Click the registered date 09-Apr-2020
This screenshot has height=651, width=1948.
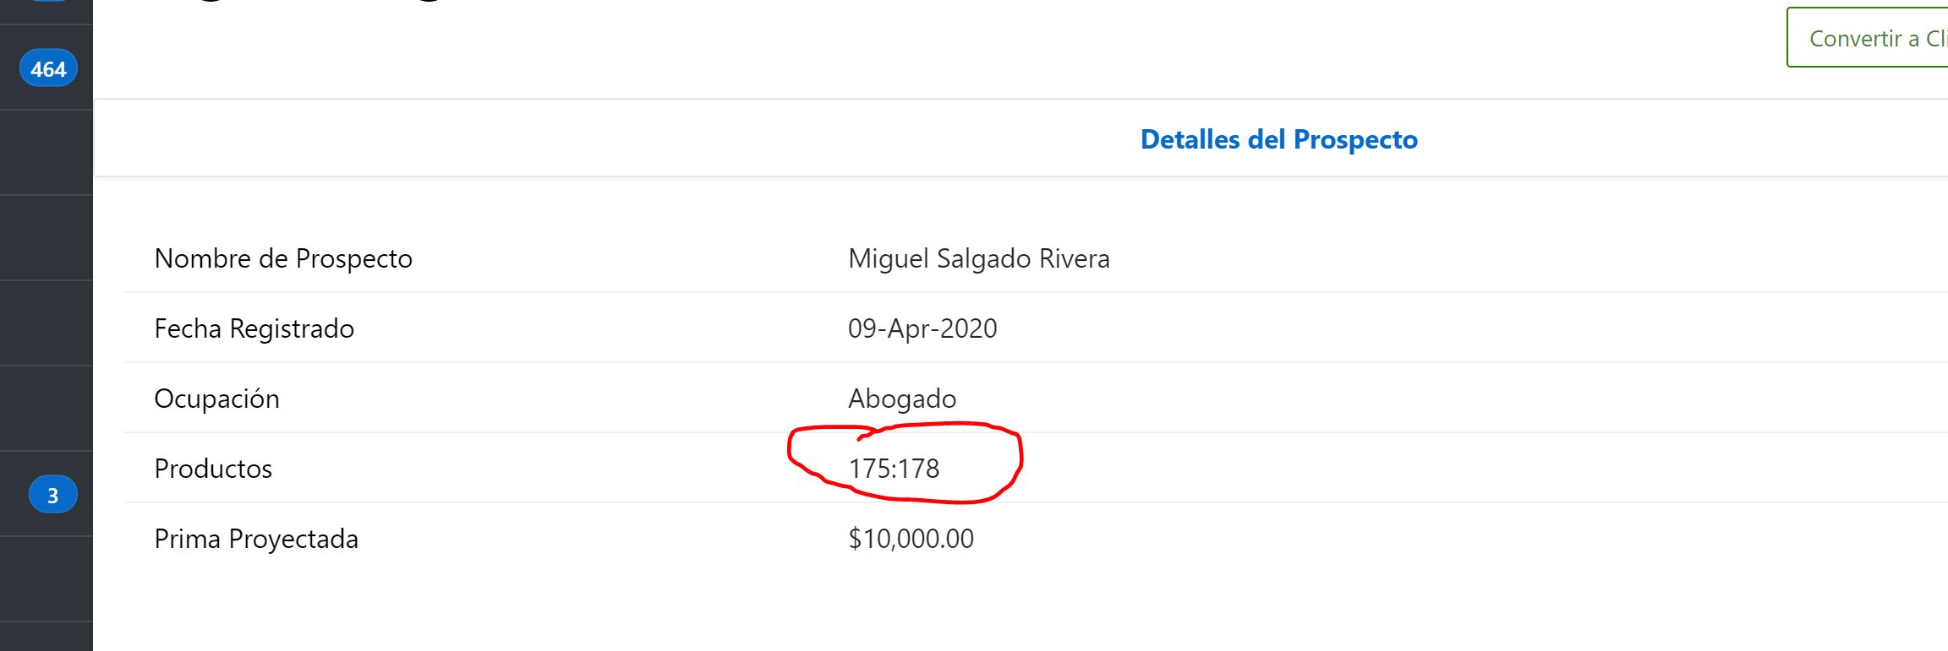click(x=922, y=328)
